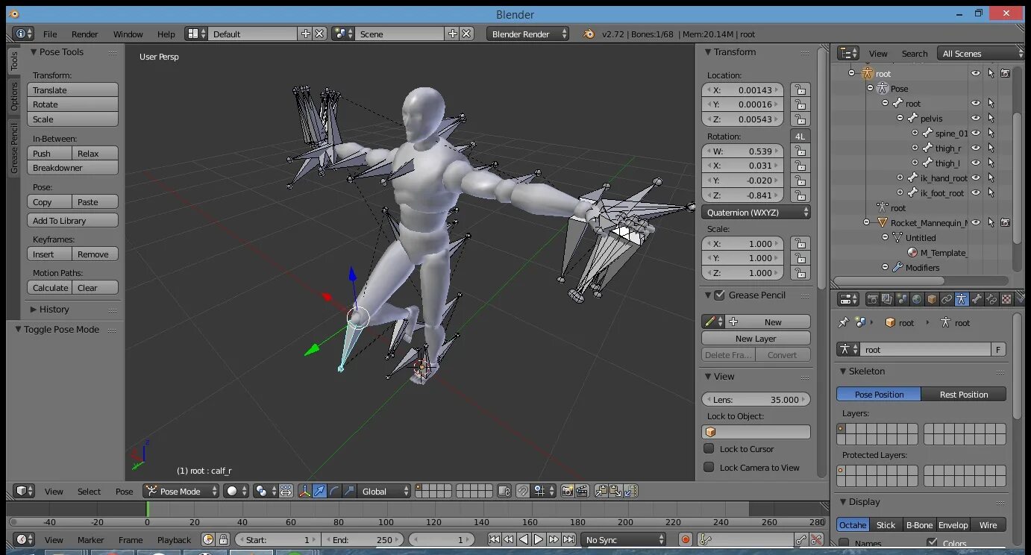Expand the thigh_r bone in outliner
Screen dimensions: 1031x555
(915, 148)
